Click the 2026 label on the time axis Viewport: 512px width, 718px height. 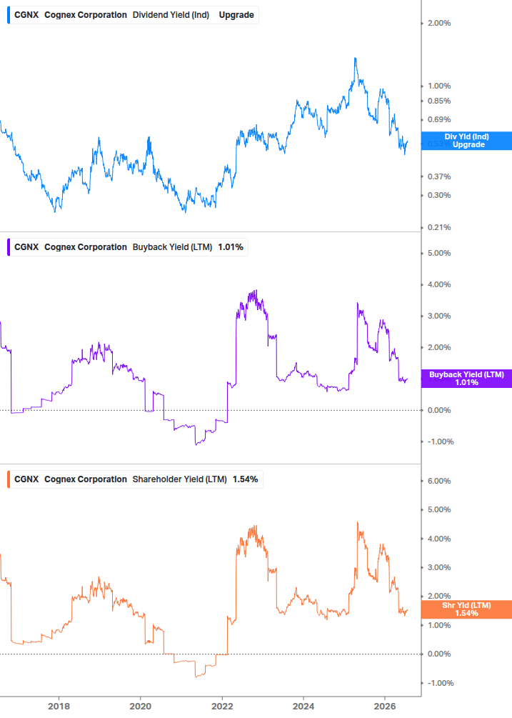385,706
